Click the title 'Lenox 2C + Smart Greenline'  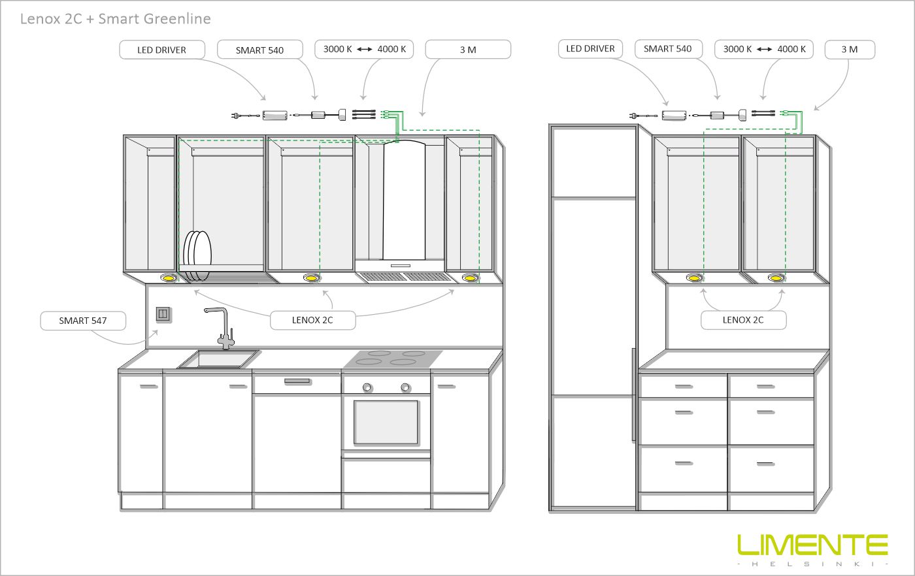[x=116, y=18]
